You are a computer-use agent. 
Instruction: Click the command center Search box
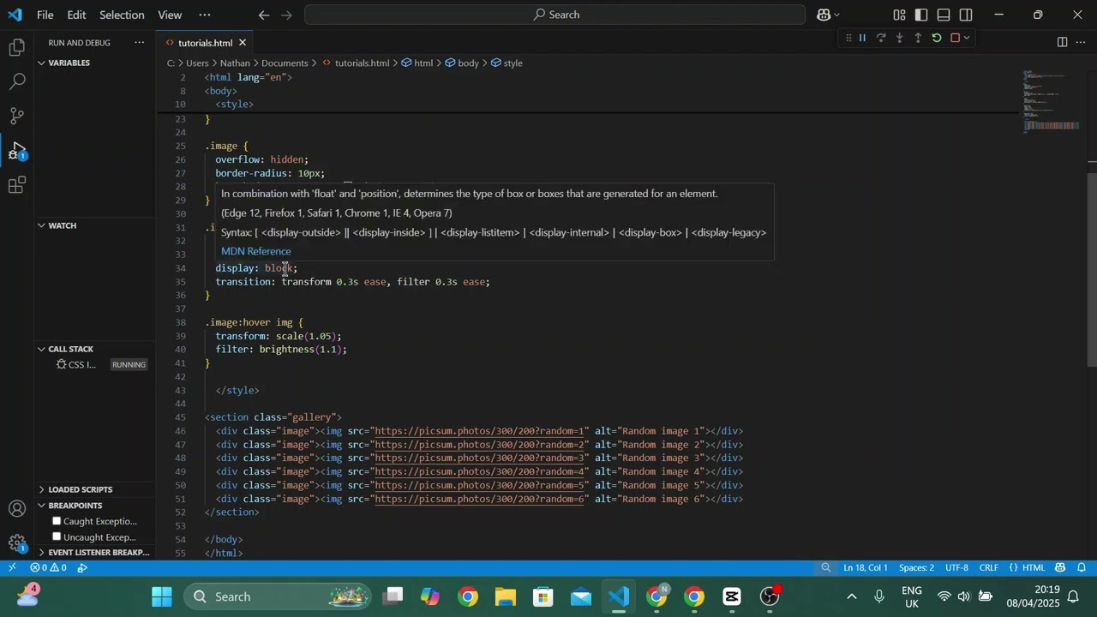coord(555,15)
